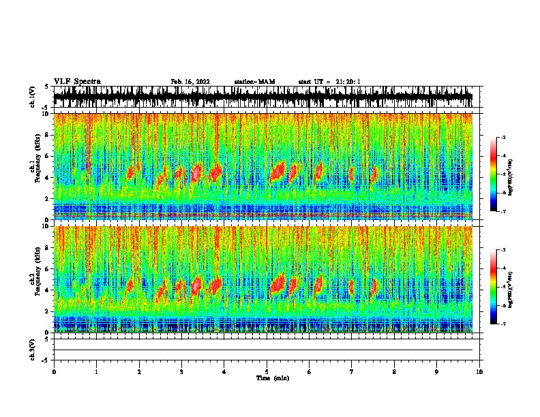
Task: Click the black ch.1 voltage waveform trace
Action: [x=262, y=97]
